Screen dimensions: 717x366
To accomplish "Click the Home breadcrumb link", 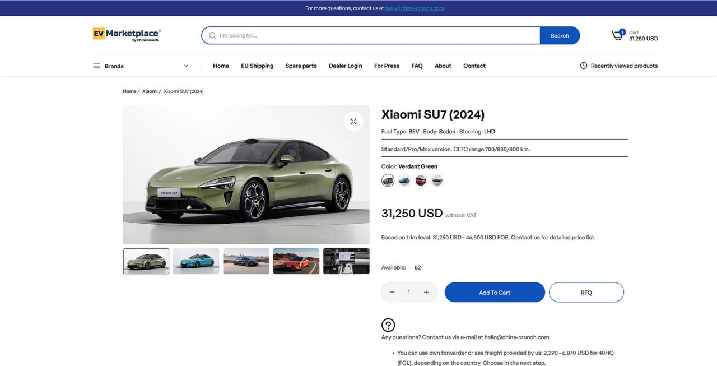I will point(129,91).
